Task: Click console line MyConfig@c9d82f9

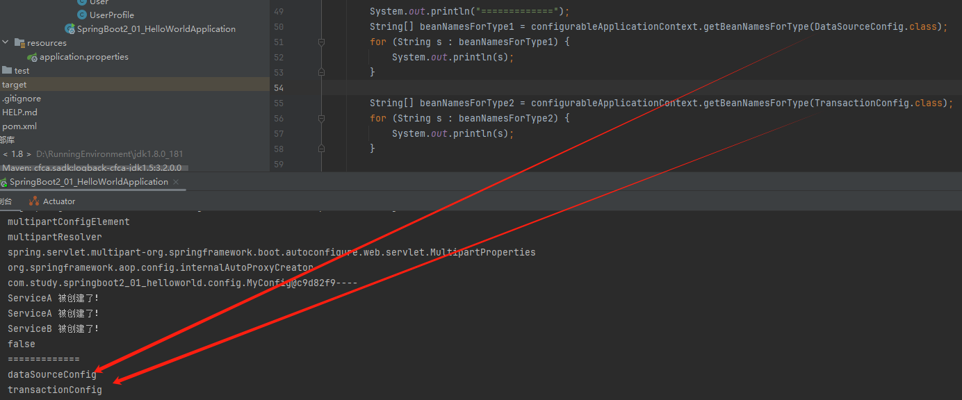Action: [x=183, y=283]
